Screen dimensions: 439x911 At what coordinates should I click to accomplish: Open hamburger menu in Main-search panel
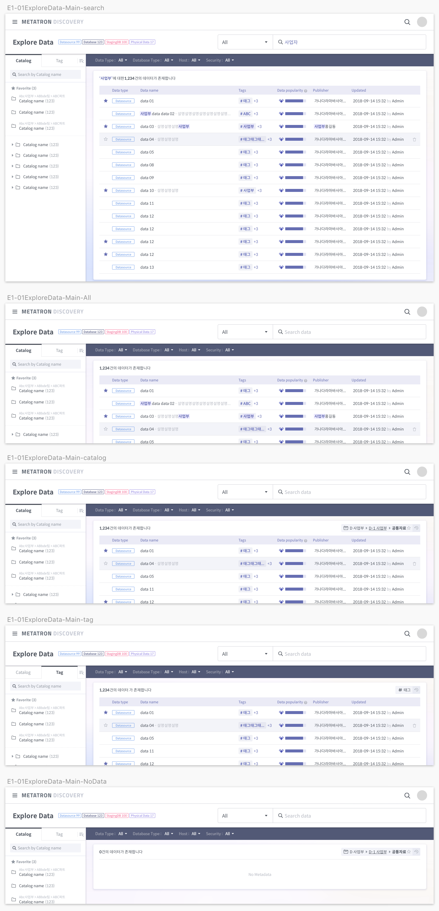(15, 22)
